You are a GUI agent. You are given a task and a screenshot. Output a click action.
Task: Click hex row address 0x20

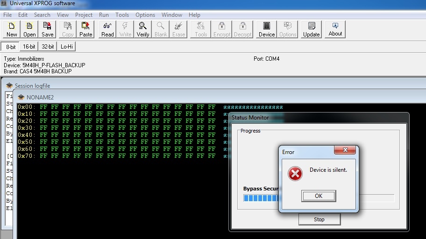pos(26,121)
